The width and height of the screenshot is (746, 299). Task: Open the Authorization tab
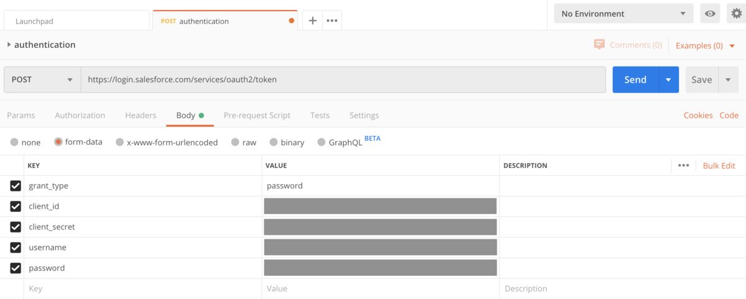[80, 115]
